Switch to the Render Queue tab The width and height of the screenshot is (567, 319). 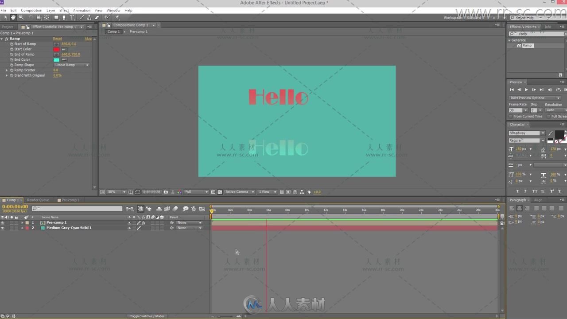38,200
